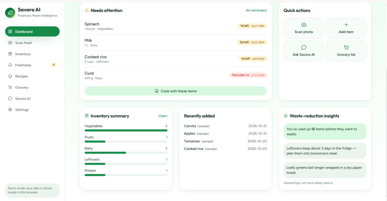Open the Grocery page
This screenshot has height=201, width=387.
point(32,87)
